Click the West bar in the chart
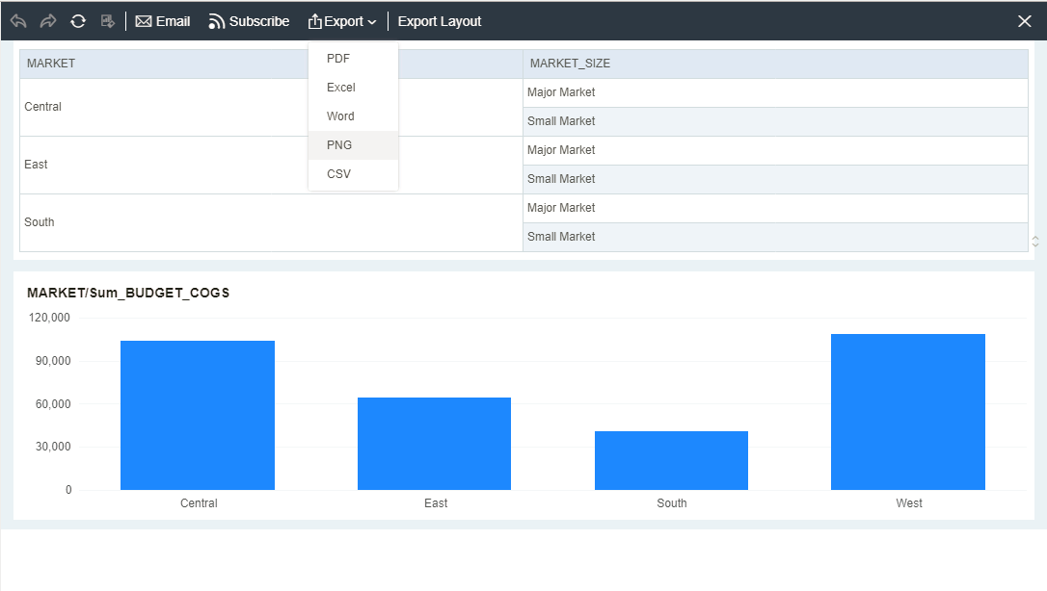 (907, 412)
